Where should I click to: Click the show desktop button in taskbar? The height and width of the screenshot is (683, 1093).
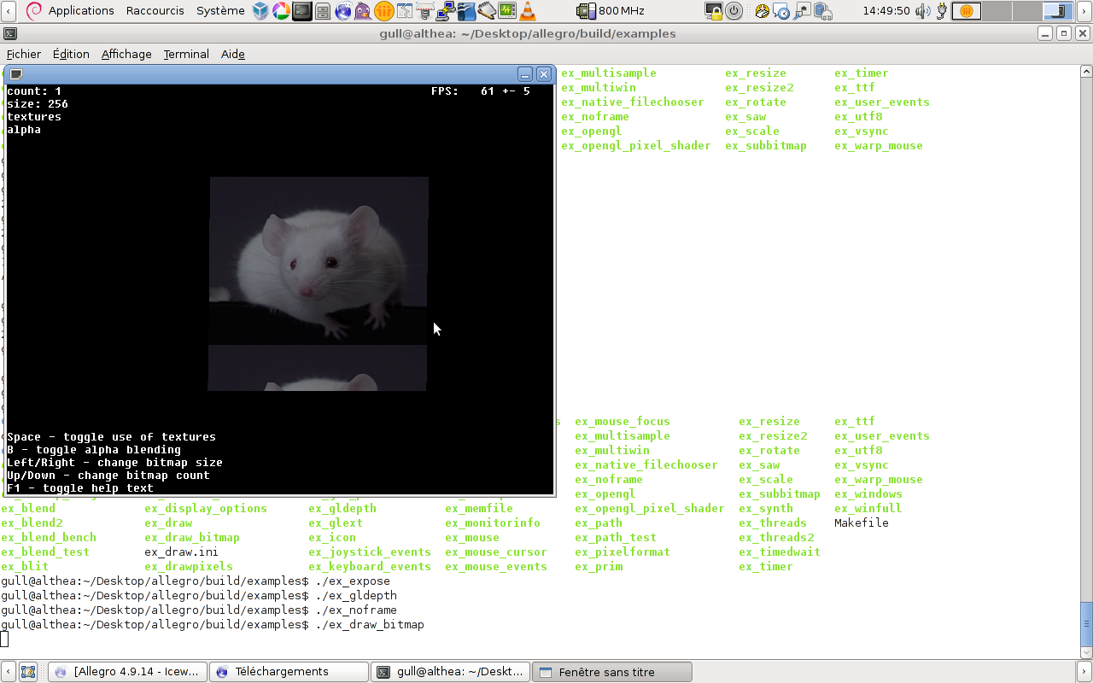point(27,672)
